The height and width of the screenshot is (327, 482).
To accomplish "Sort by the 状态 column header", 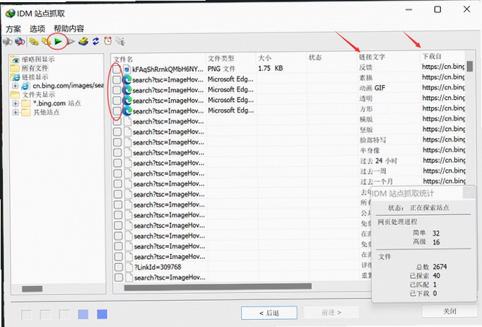I will click(332, 57).
